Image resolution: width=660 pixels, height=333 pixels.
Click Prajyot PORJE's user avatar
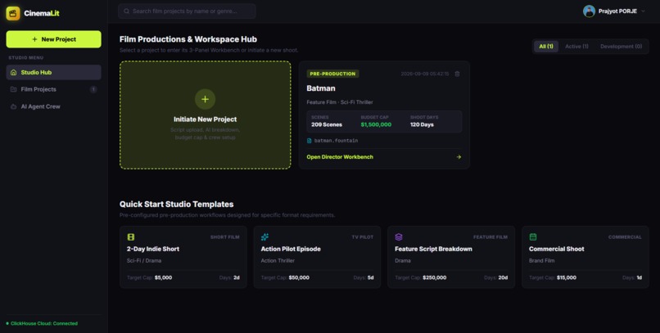(x=589, y=11)
